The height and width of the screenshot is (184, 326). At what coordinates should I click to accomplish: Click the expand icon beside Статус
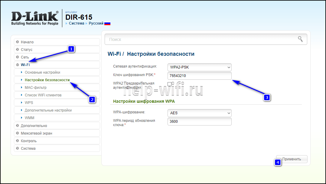(18, 50)
